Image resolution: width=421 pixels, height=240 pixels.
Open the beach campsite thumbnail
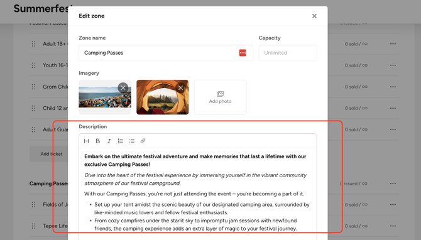(x=105, y=97)
